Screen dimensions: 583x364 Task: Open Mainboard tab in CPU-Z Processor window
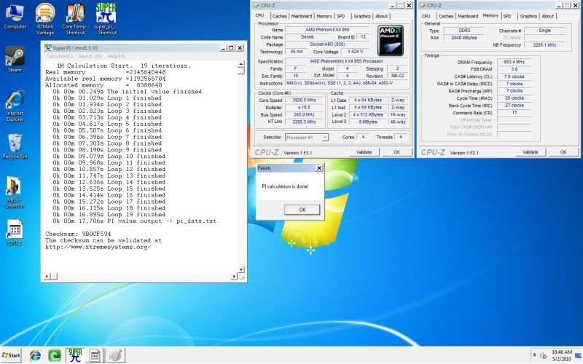tap(302, 16)
